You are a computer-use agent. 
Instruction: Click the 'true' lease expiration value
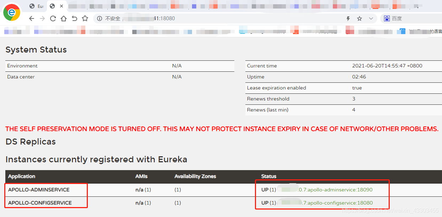[357, 88]
